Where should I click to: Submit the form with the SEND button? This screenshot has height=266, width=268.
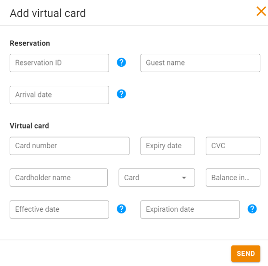click(246, 254)
